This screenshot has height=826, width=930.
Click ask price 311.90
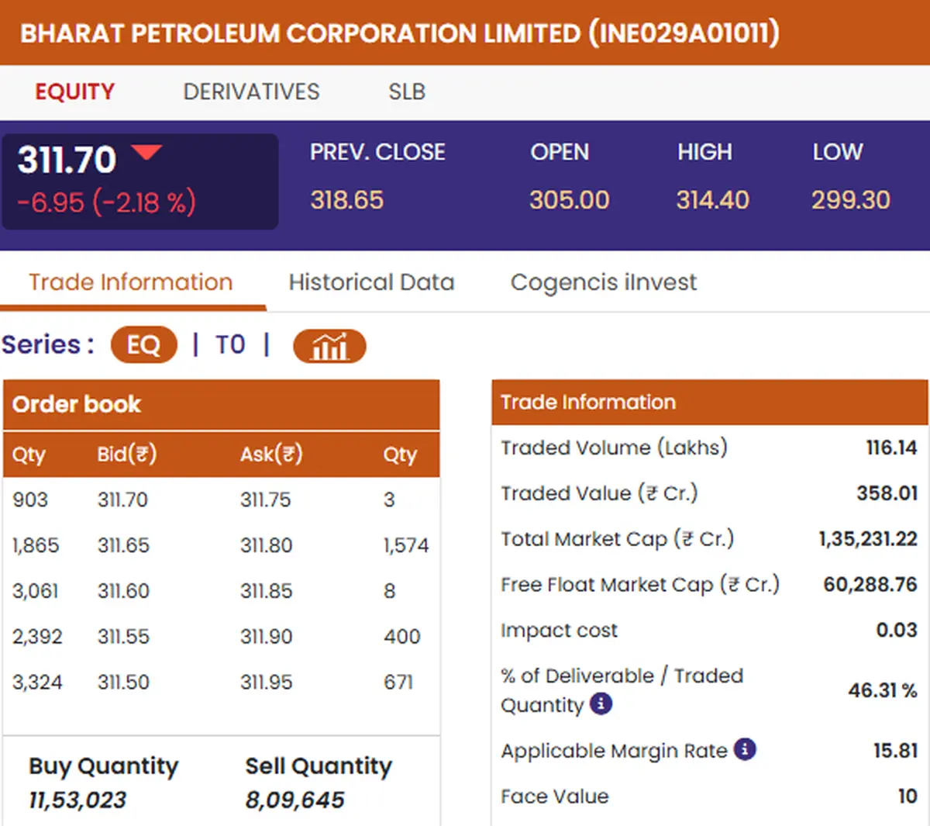click(267, 637)
